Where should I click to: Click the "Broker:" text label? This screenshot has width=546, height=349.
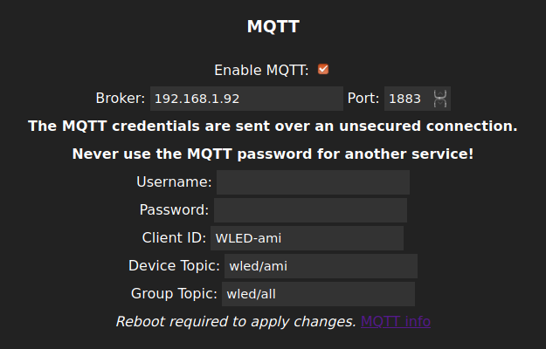click(121, 99)
